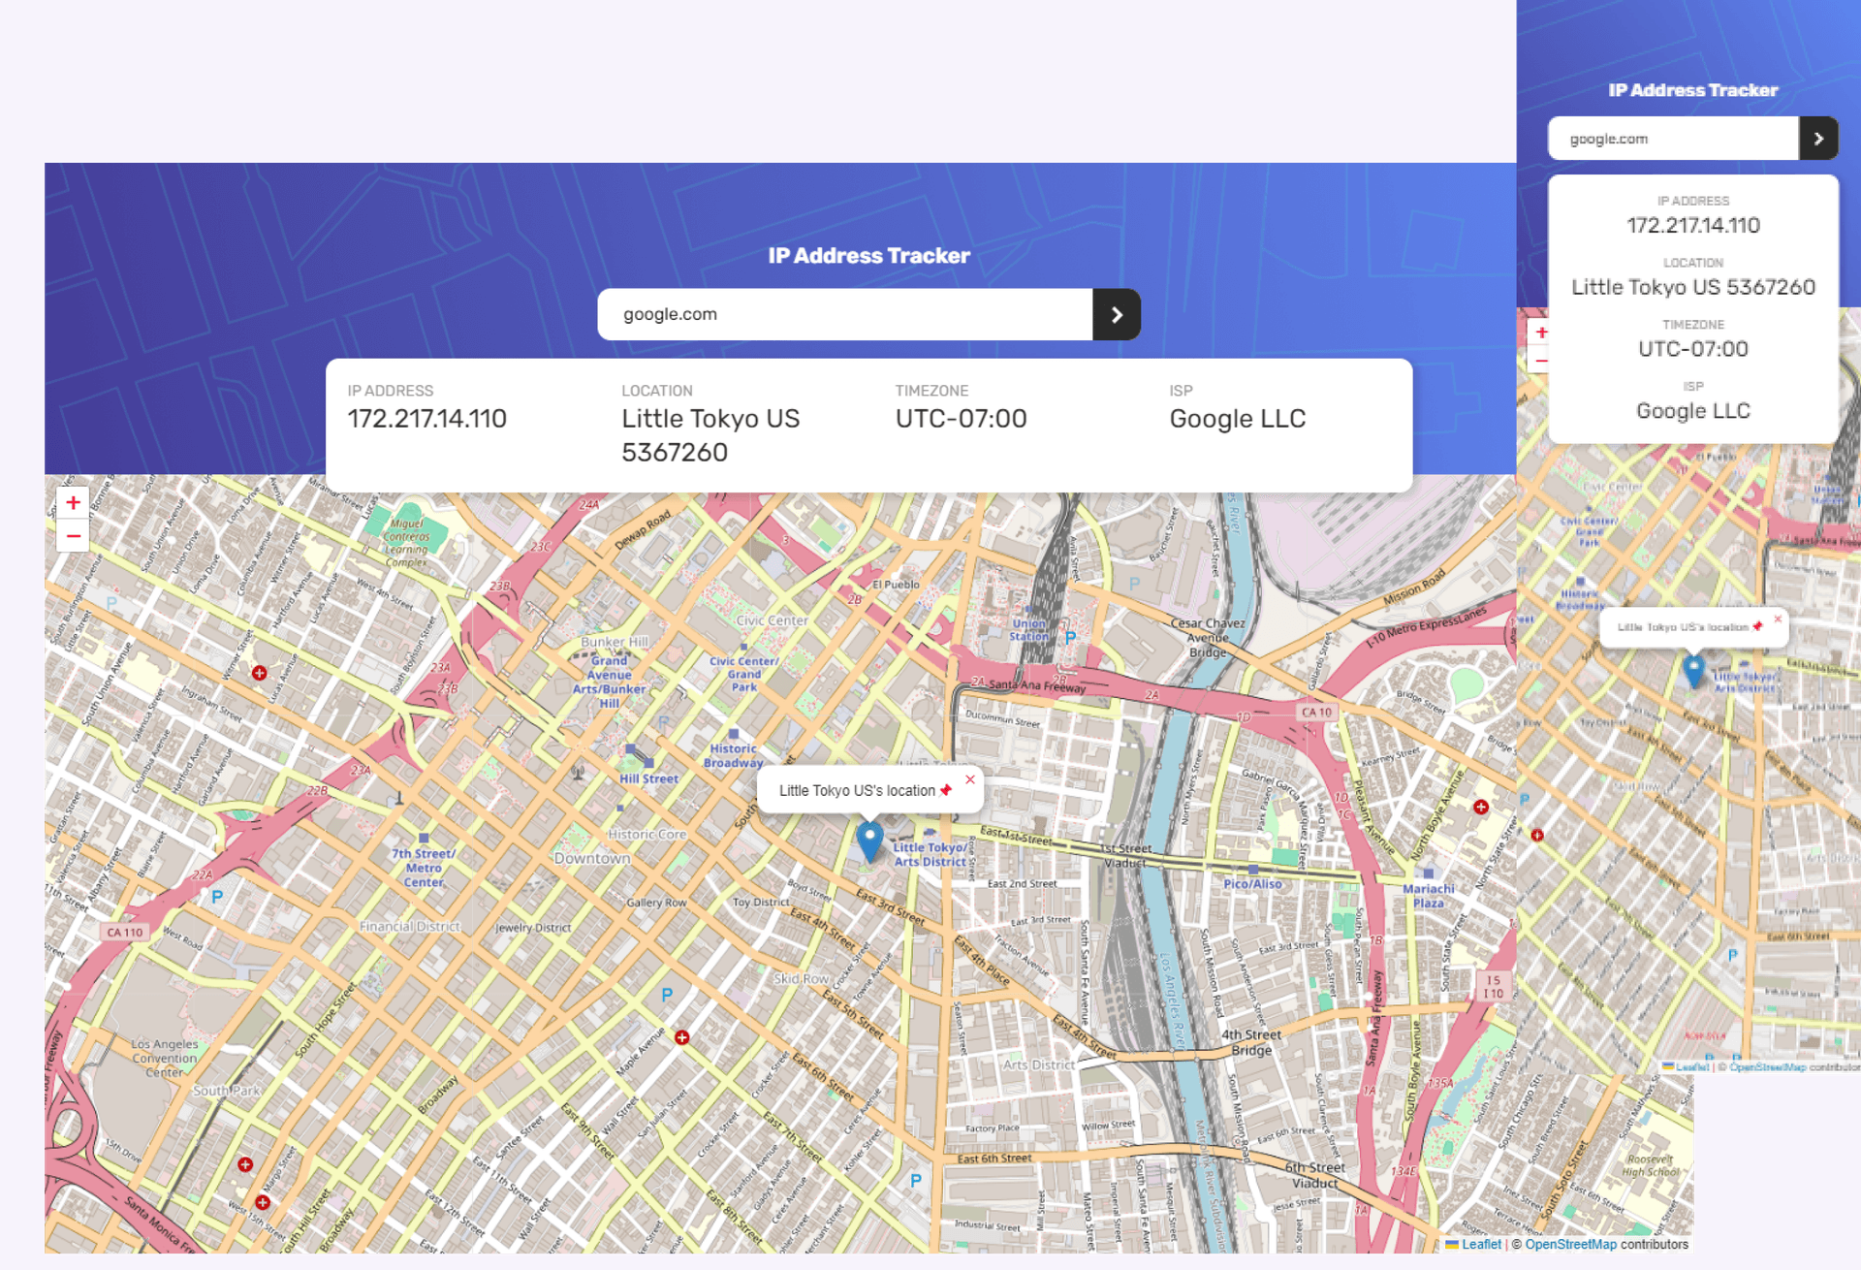Click the mobile view search submit arrow
1861x1270 pixels.
[x=1818, y=139]
